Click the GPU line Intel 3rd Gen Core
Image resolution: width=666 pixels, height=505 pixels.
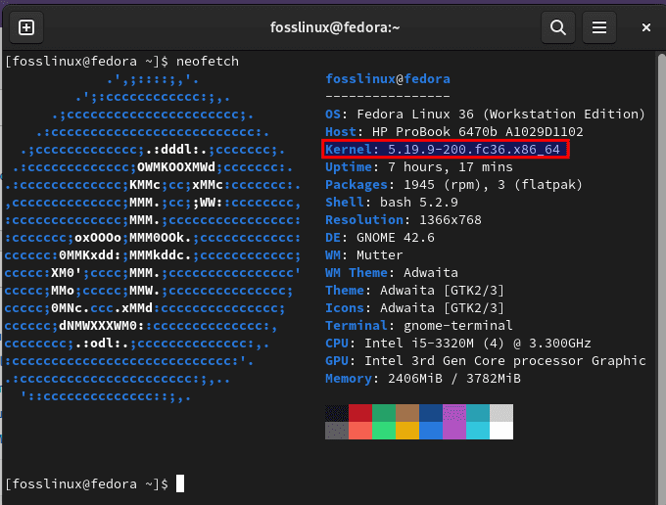[x=486, y=361]
